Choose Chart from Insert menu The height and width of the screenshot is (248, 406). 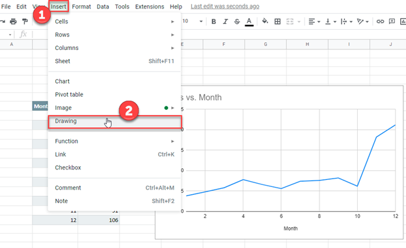pyautogui.click(x=115, y=81)
